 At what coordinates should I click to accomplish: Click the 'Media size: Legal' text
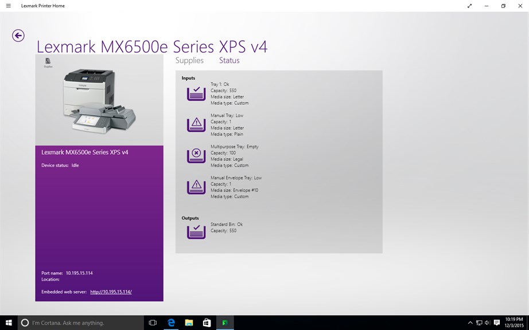pyautogui.click(x=227, y=159)
